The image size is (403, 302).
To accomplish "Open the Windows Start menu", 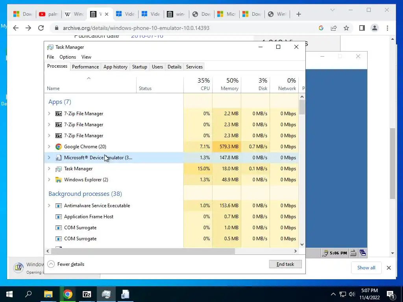I will (x=9, y=294).
